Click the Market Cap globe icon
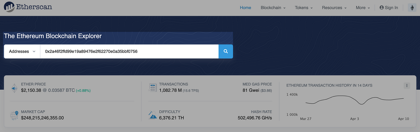Viewport: 420px width, 132px height. 14,116
